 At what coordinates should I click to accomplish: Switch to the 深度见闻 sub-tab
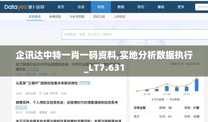pos(99,17)
